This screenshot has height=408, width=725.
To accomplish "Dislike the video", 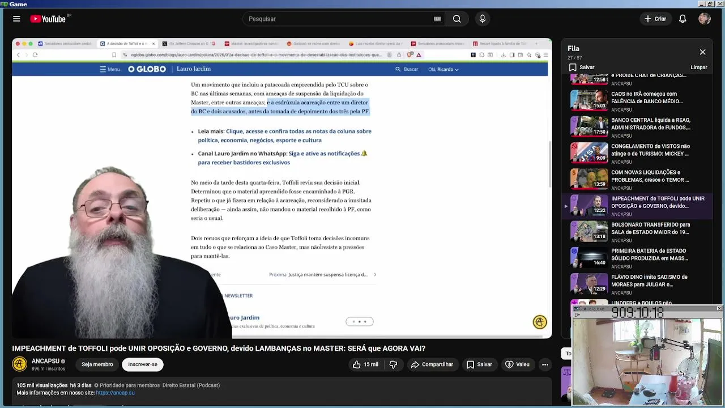I will pyautogui.click(x=393, y=364).
